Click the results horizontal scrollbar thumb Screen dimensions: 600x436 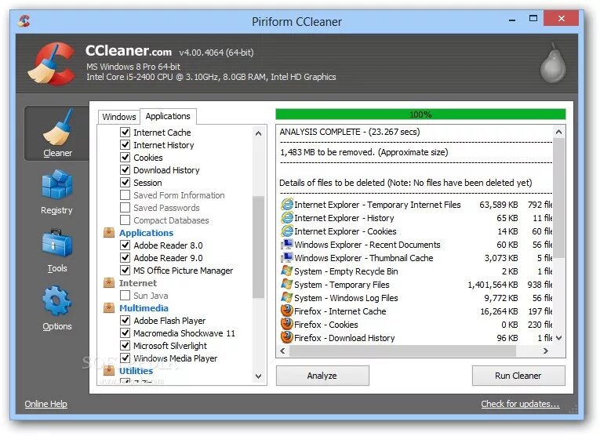pyautogui.click(x=402, y=351)
